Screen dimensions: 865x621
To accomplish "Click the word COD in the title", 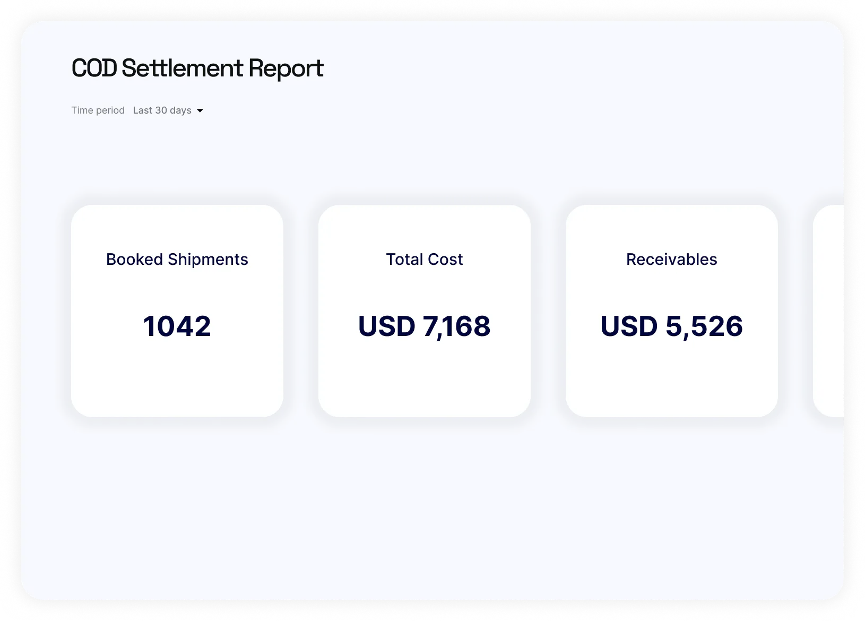I will click(94, 68).
